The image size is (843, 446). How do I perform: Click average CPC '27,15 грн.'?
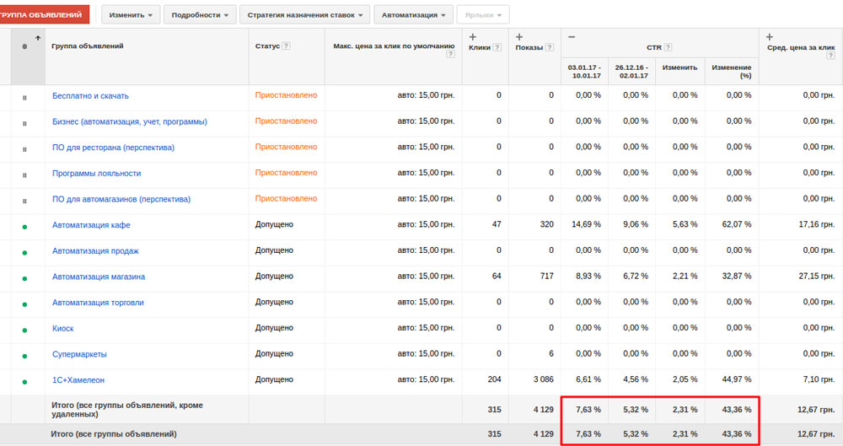pos(817,276)
